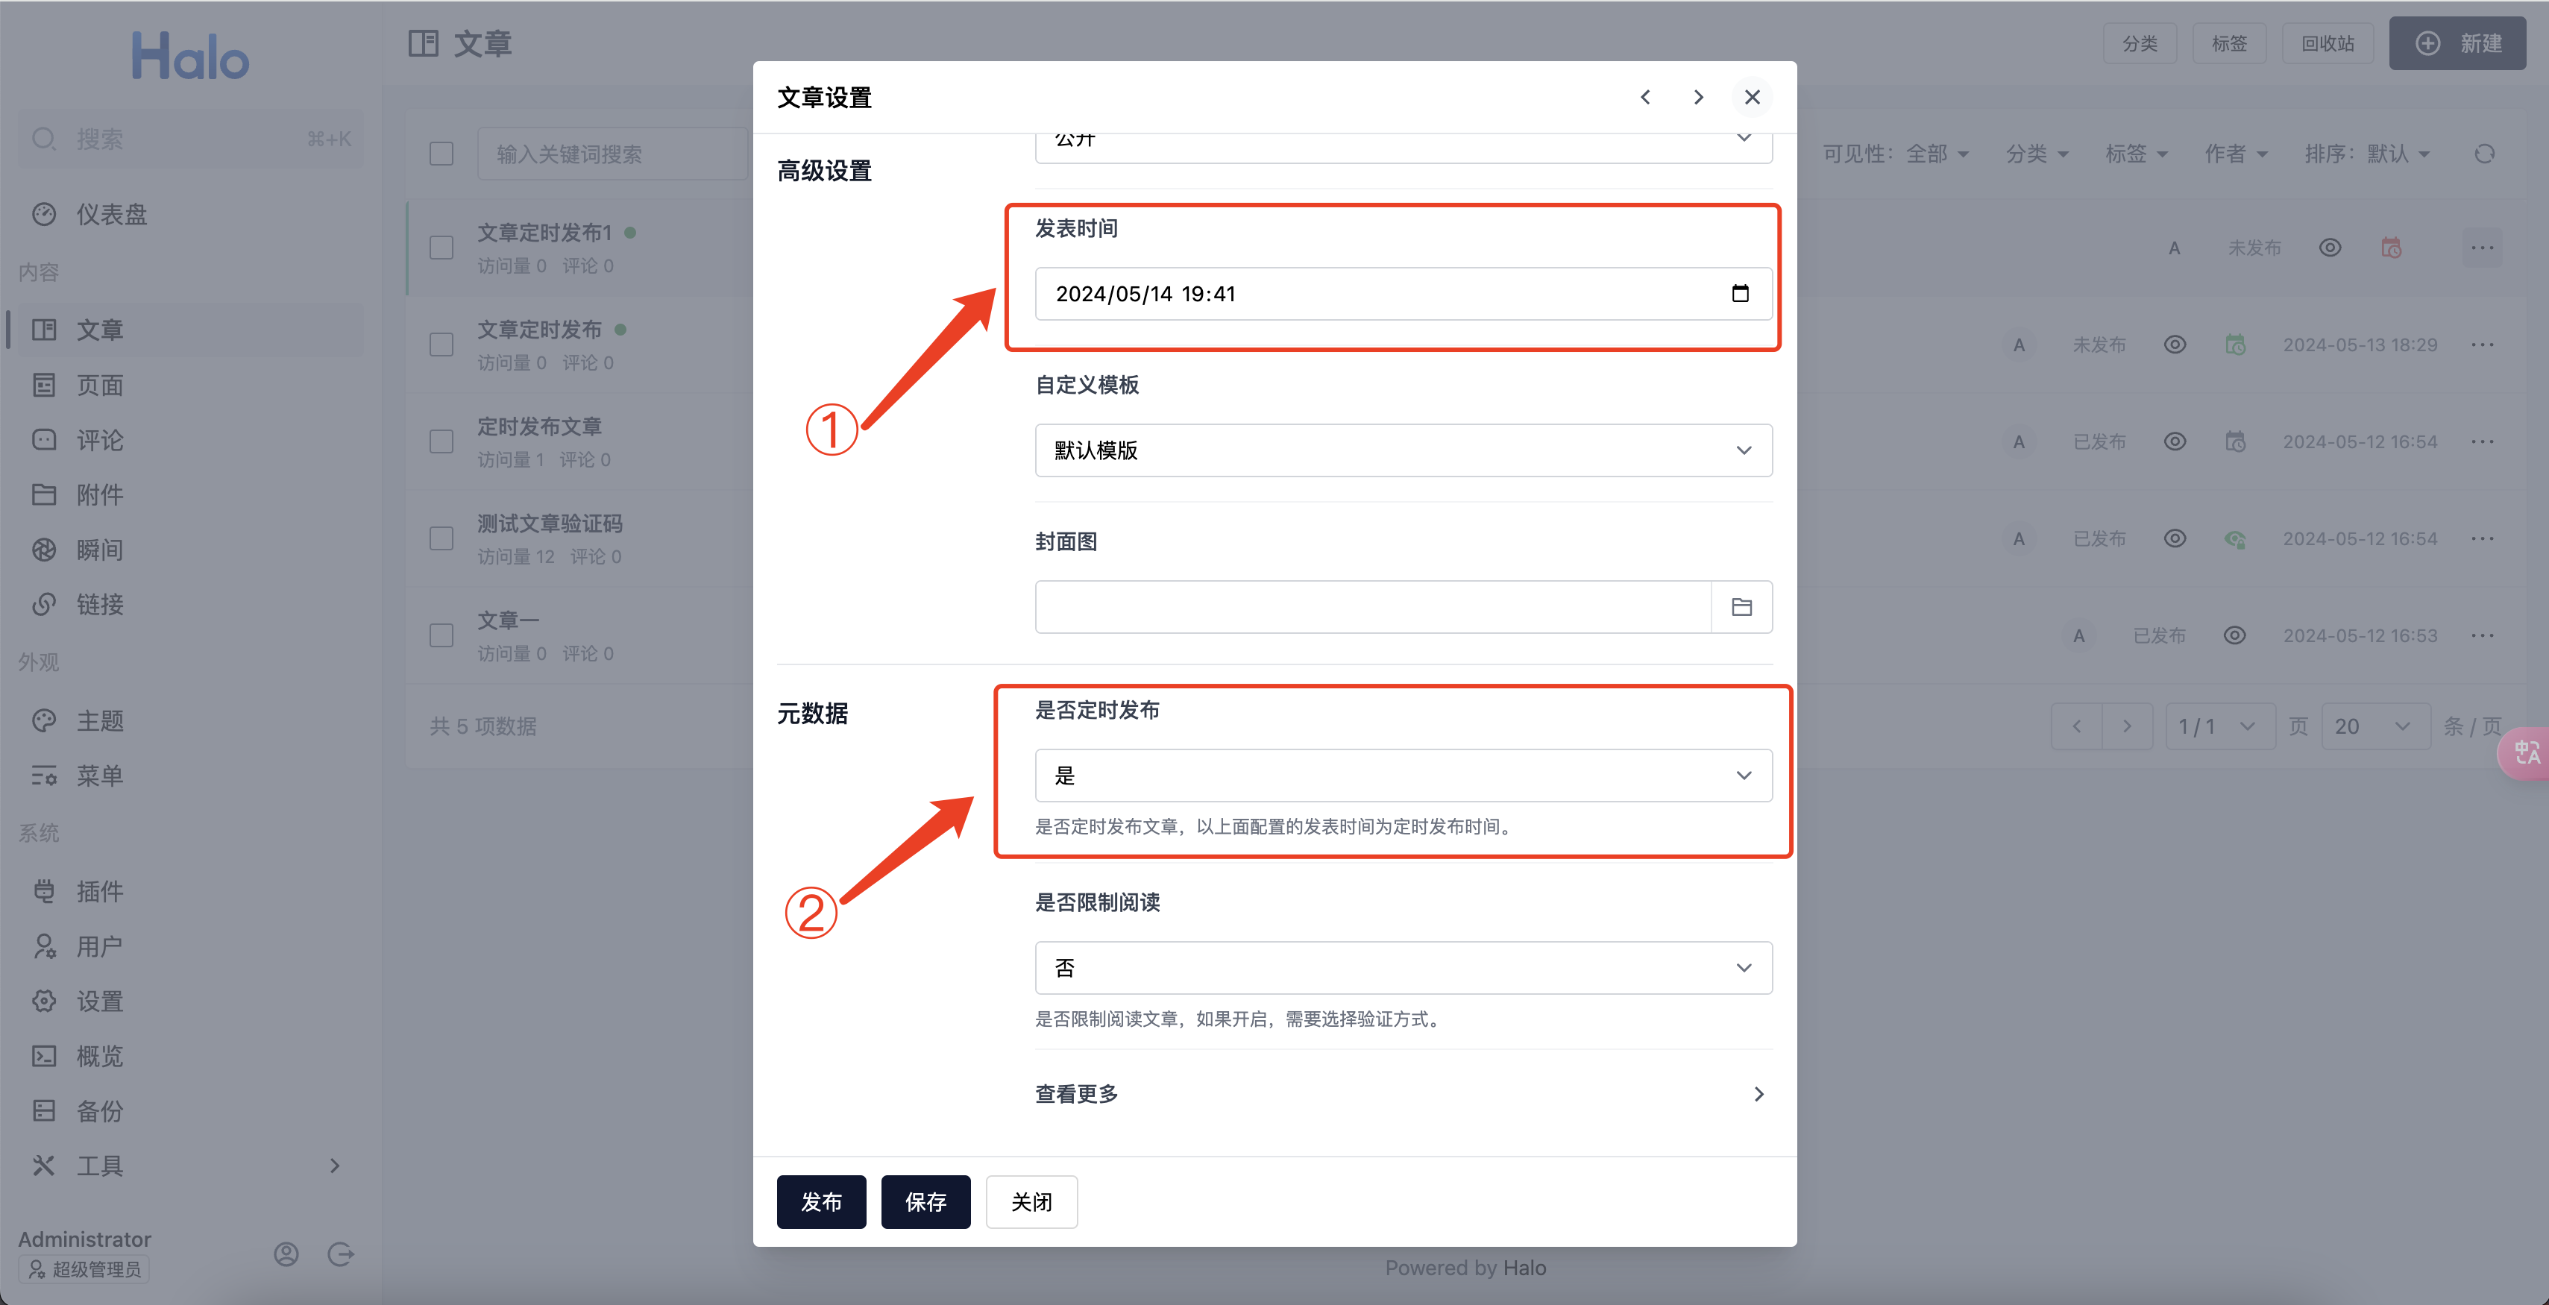Open more options for 2024-05-13 18:29 row

(2482, 345)
